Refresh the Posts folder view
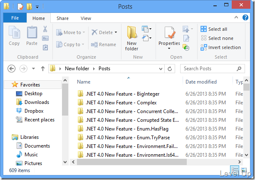Viewport: 255px width, 180px height. click(x=170, y=69)
